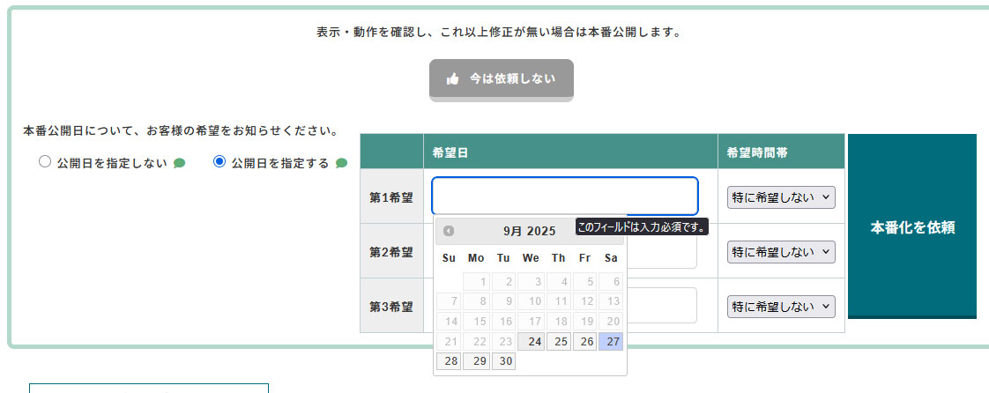Pick September 24 in the calendar

(x=531, y=342)
